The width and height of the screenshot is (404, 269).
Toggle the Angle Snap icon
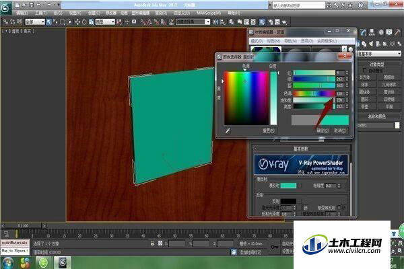tap(149, 22)
